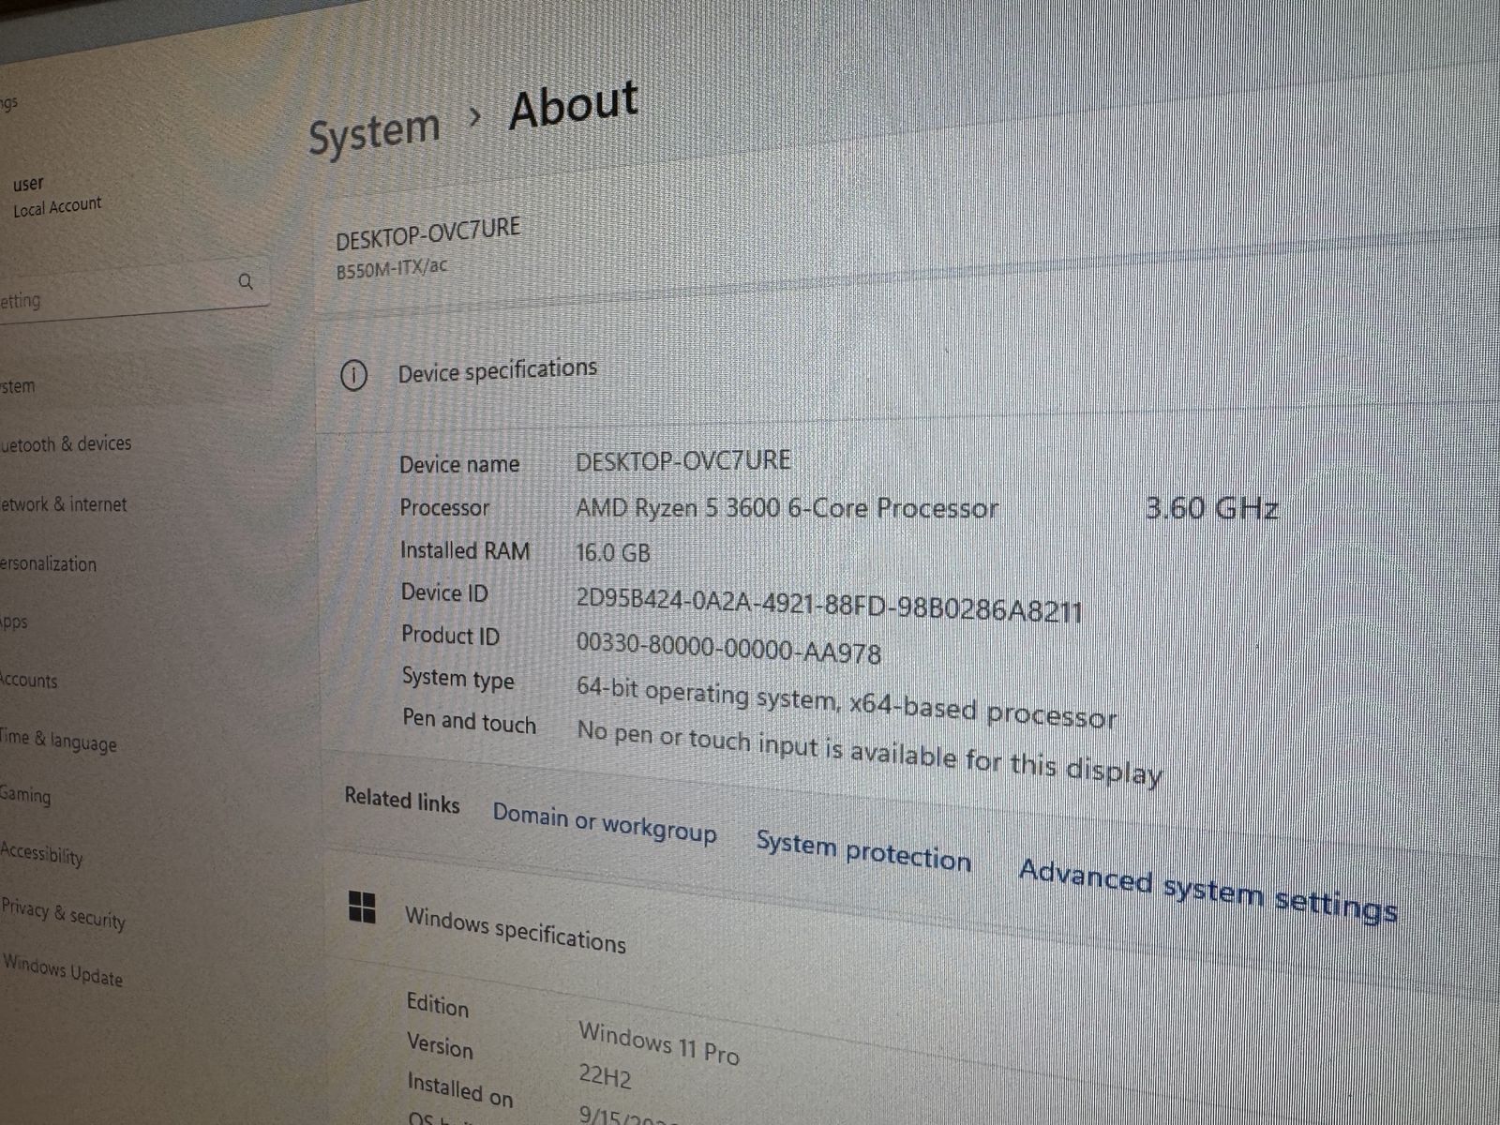Select Personalization in the sidebar
This screenshot has width=1500, height=1125.
click(48, 563)
